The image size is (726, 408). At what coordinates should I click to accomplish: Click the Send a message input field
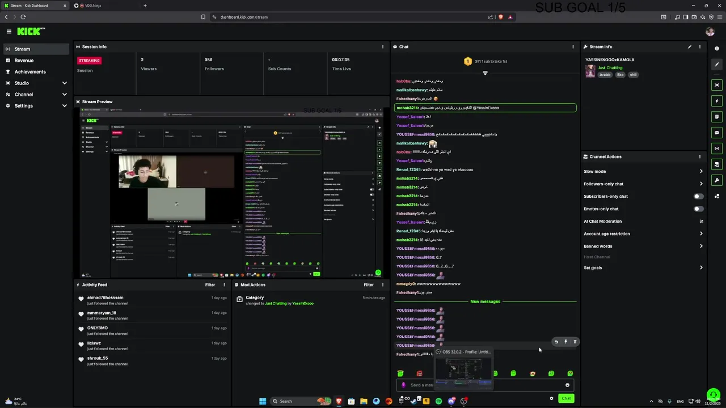tap(485, 385)
